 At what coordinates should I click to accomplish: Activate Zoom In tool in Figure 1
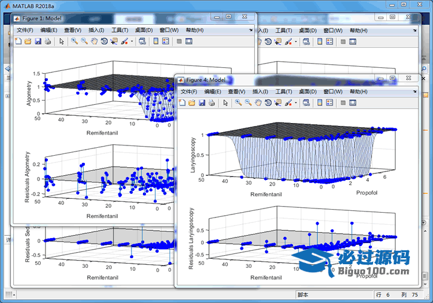[x=74, y=41]
